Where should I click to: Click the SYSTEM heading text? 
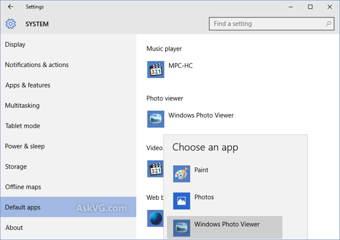(37, 24)
